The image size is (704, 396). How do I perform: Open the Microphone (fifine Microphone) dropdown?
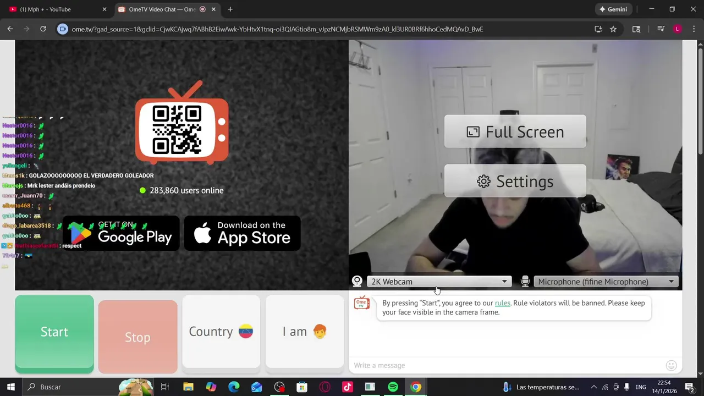click(606, 282)
